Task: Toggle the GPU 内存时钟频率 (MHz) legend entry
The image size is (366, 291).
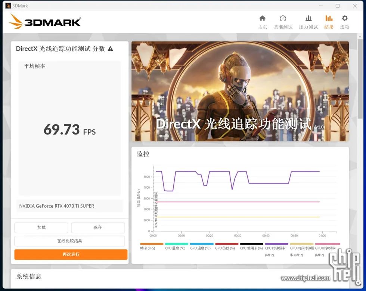Action: click(x=302, y=250)
